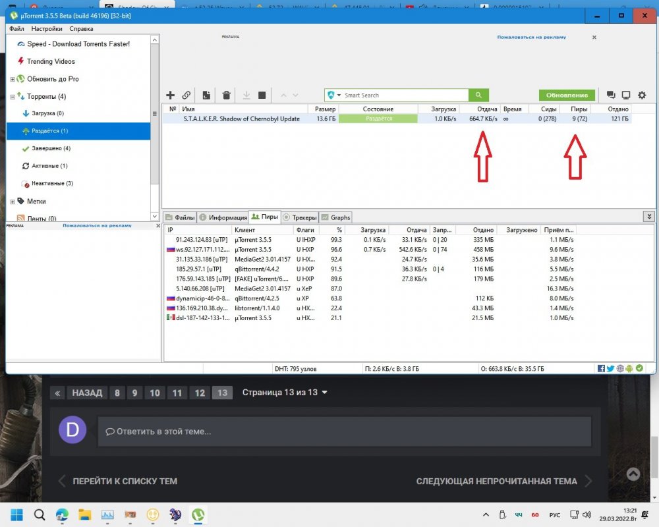Open the Настройки menu

tap(47, 29)
